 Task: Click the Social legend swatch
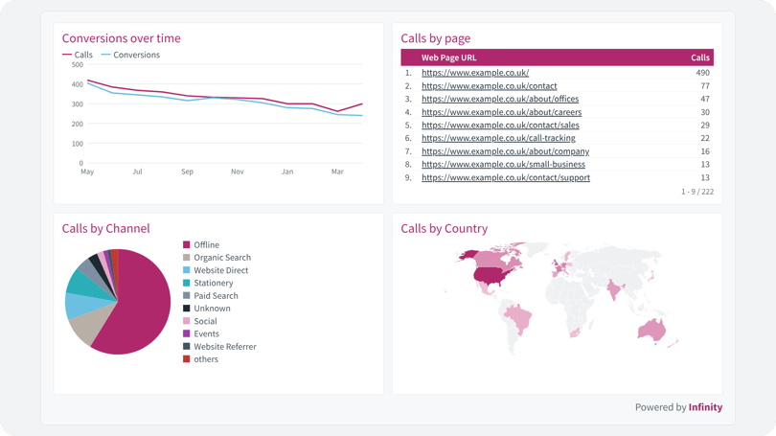[x=187, y=321]
